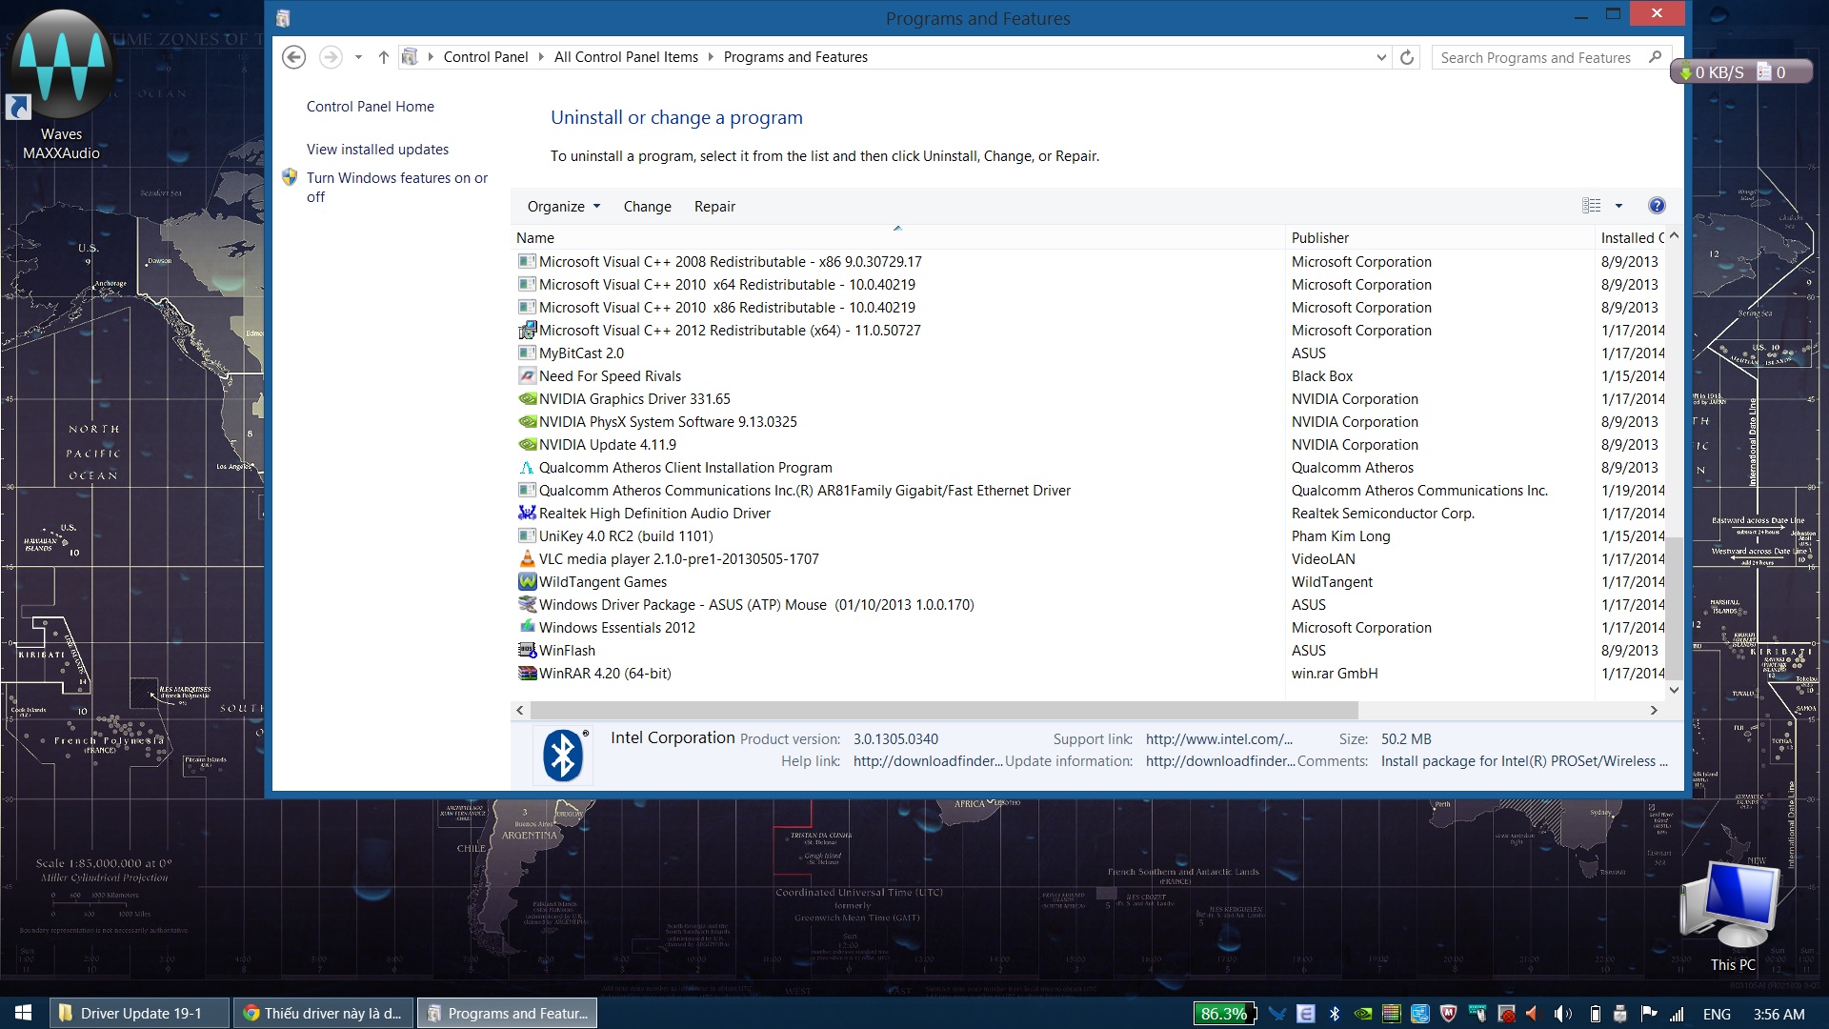This screenshot has width=1829, height=1029.
Task: Click the 86.3% battery meter in taskbar
Action: click(x=1225, y=1014)
